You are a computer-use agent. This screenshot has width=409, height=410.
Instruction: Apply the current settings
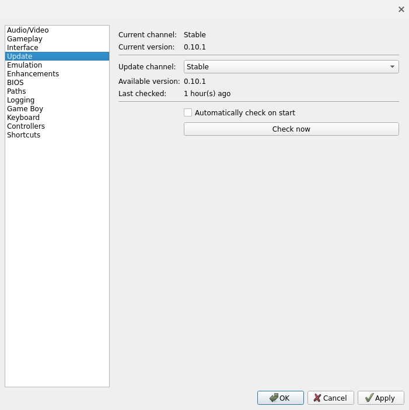coord(381,398)
